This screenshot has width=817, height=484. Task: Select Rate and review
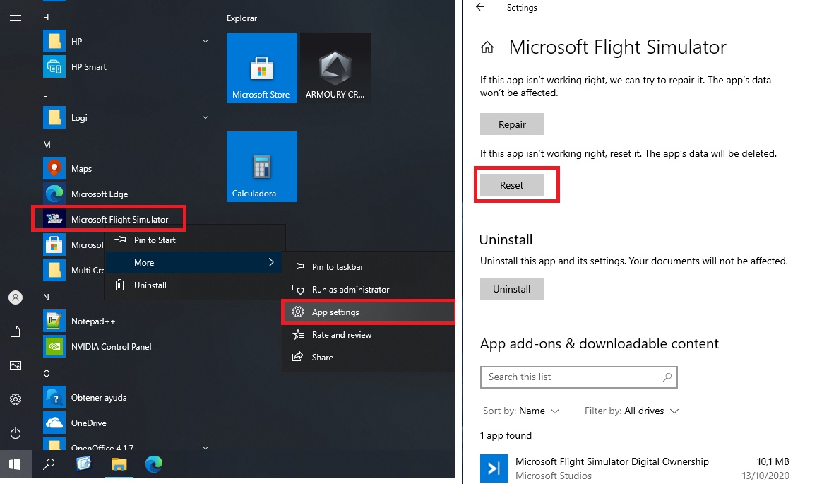click(369, 335)
